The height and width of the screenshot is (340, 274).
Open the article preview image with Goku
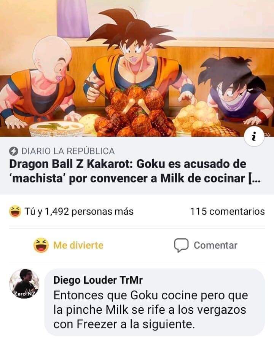(x=137, y=68)
